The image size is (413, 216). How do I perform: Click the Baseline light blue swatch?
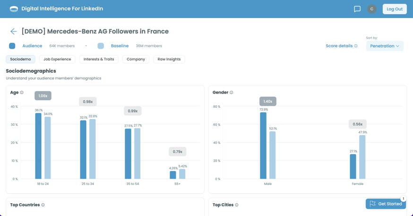101,46
